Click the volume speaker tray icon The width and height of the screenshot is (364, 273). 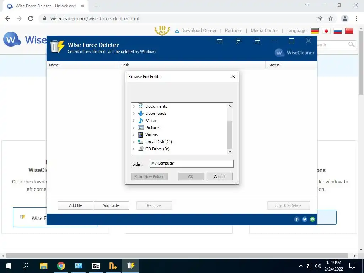[318, 266]
